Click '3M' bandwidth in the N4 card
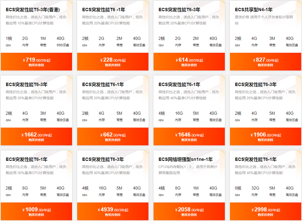The height and width of the screenshot is (221, 302). (x=272, y=39)
